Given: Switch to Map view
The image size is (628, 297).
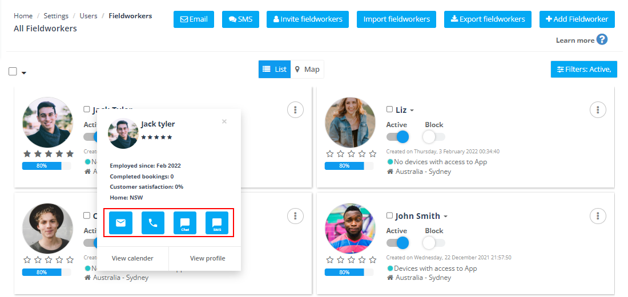Looking at the screenshot, I should pyautogui.click(x=307, y=69).
